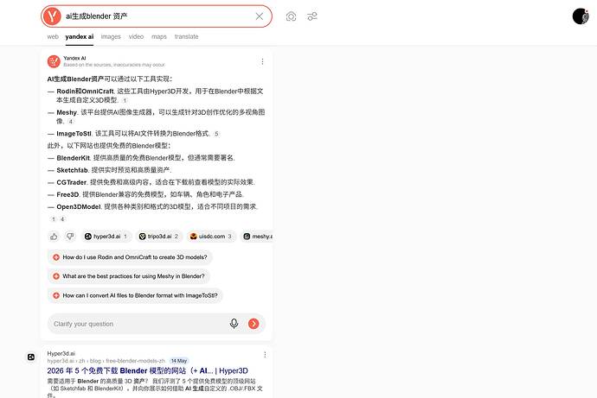Screen dimensions: 597x398
Task: Switch to the images tab
Action: [x=111, y=37]
